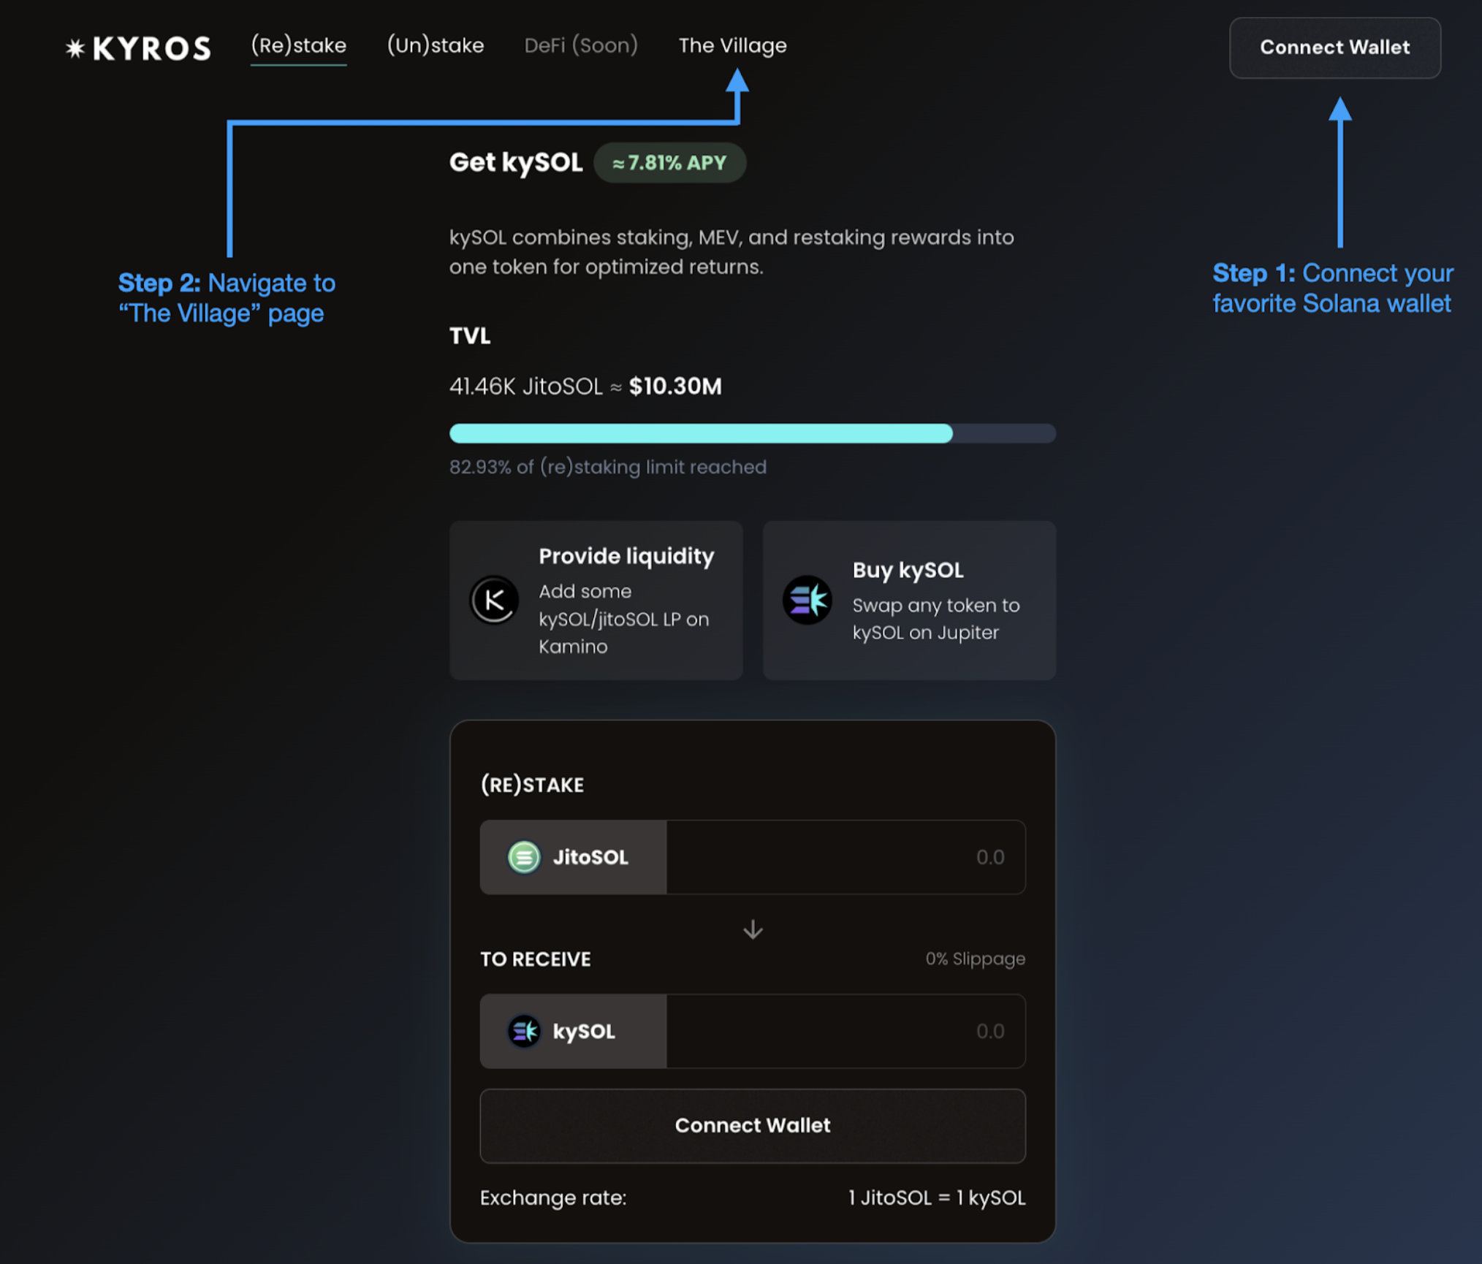Open the Provide liquidity card
This screenshot has width=1482, height=1264.
[596, 601]
